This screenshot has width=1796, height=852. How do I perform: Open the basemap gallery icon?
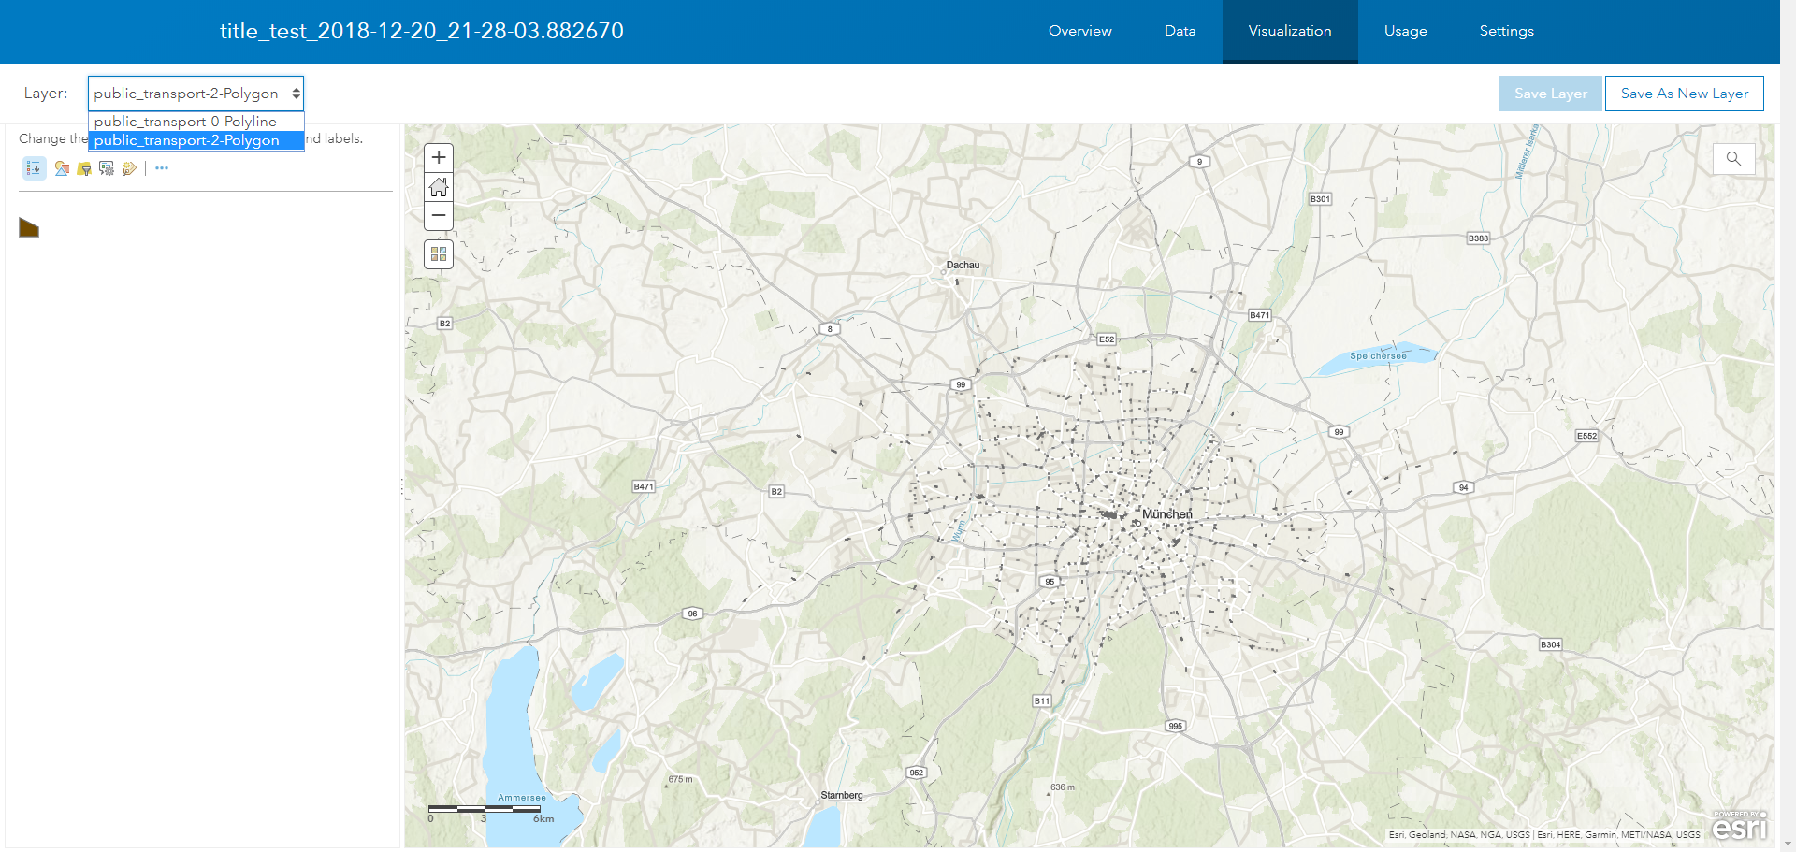pyautogui.click(x=439, y=254)
